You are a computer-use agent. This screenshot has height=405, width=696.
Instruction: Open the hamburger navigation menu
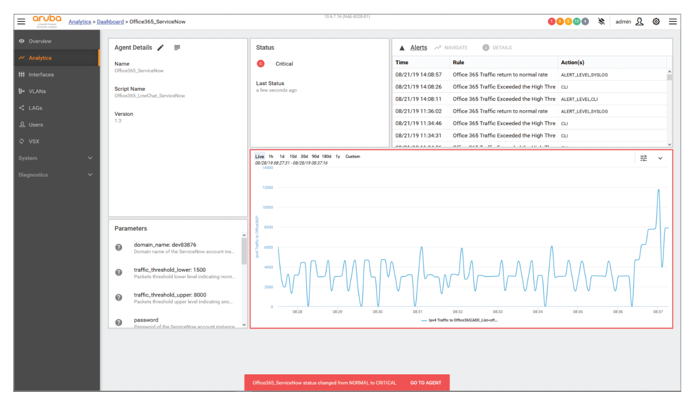click(21, 21)
